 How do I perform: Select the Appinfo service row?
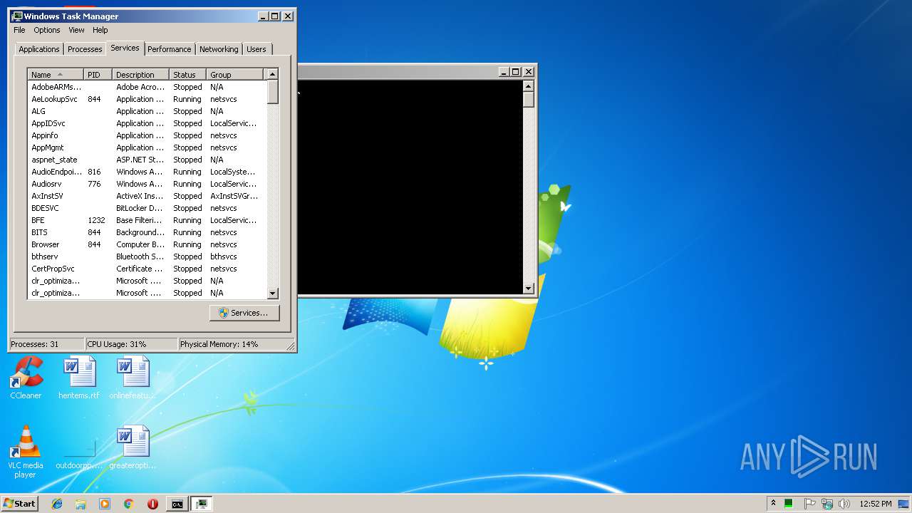click(146, 135)
